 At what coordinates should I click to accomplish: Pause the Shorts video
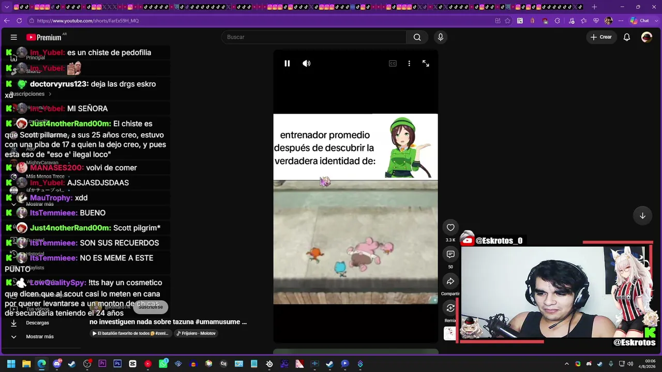287,64
